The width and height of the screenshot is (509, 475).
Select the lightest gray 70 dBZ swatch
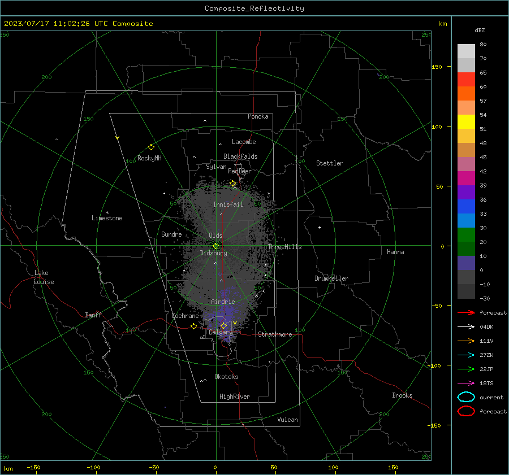coord(466,51)
